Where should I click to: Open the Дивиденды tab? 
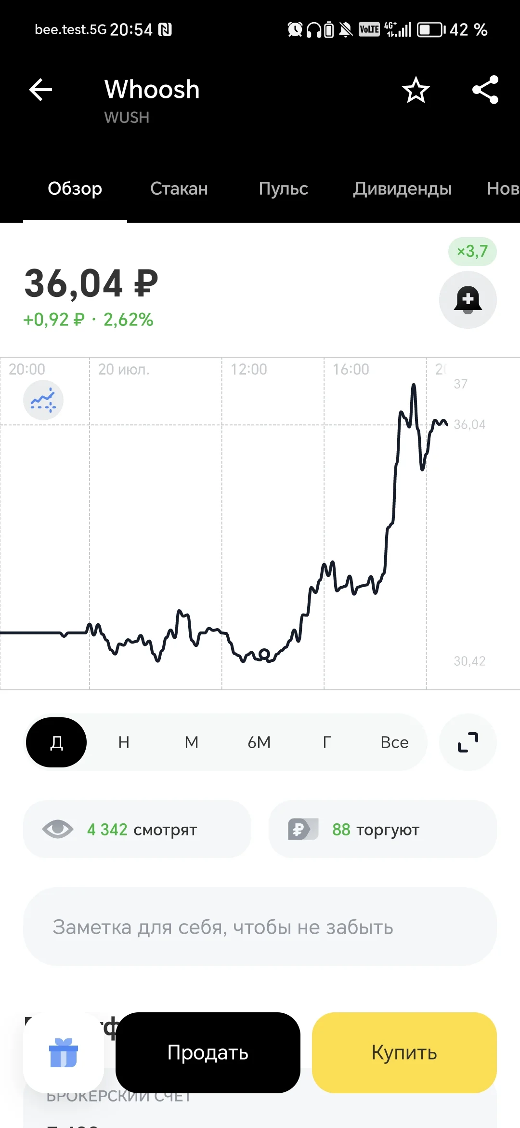tap(403, 188)
